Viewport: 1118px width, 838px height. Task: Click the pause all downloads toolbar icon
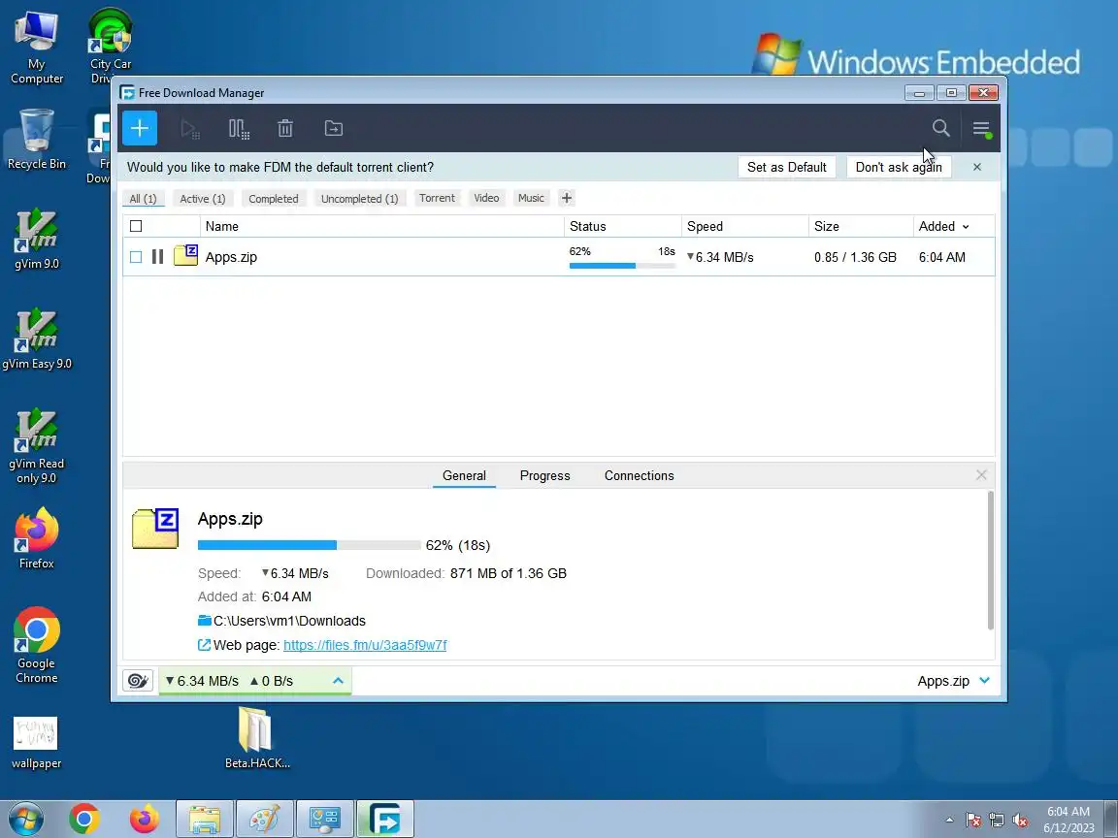pyautogui.click(x=238, y=129)
